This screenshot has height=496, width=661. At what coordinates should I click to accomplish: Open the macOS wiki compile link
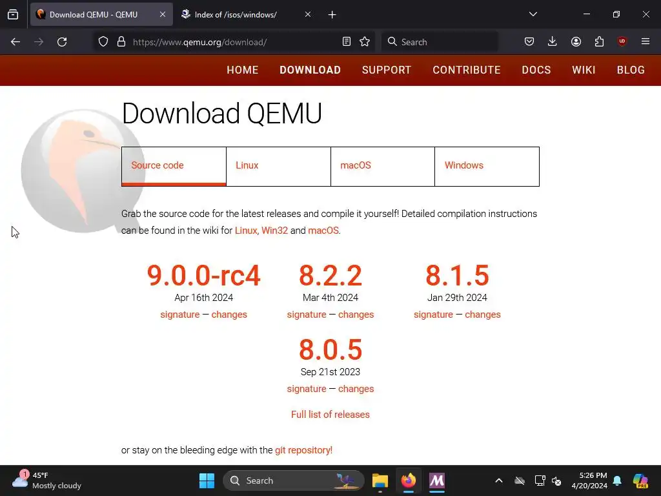[x=323, y=231]
